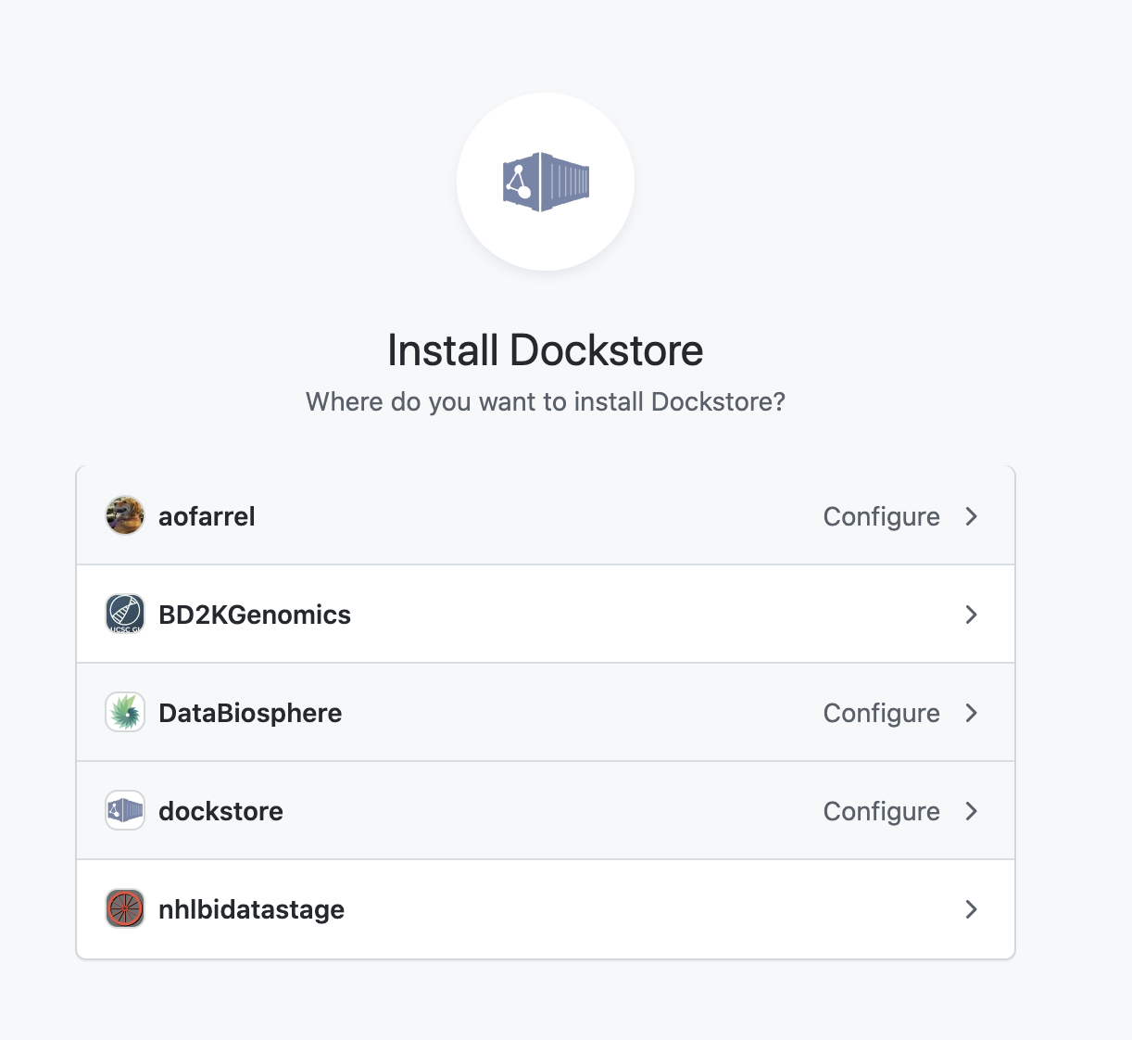Click the BD2KGenomics organization avatar

click(x=125, y=614)
